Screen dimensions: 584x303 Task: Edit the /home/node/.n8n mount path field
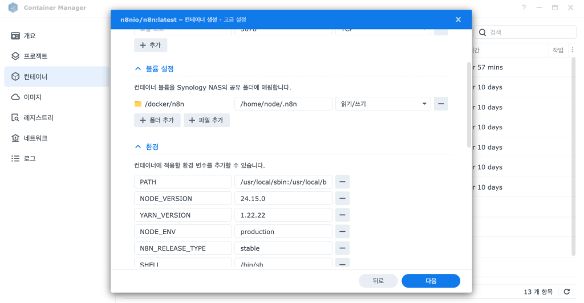click(x=283, y=104)
